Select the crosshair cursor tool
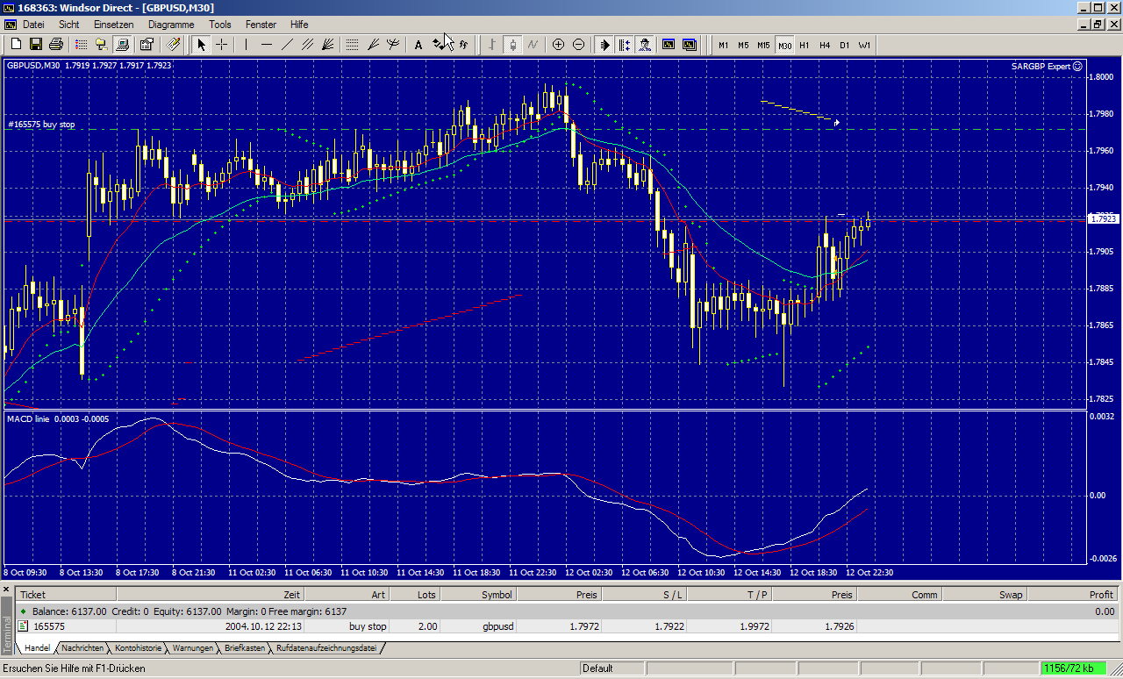The width and height of the screenshot is (1123, 679). [222, 45]
